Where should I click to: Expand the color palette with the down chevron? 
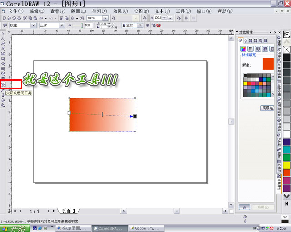pyautogui.click(x=286, y=196)
